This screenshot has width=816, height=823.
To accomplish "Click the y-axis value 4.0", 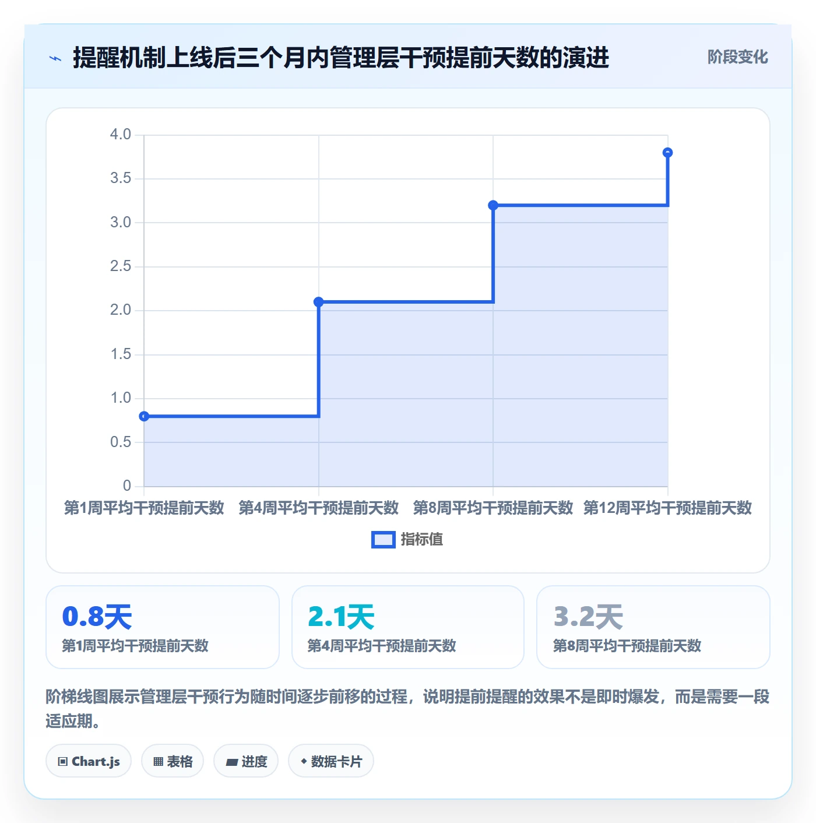I will pos(121,135).
